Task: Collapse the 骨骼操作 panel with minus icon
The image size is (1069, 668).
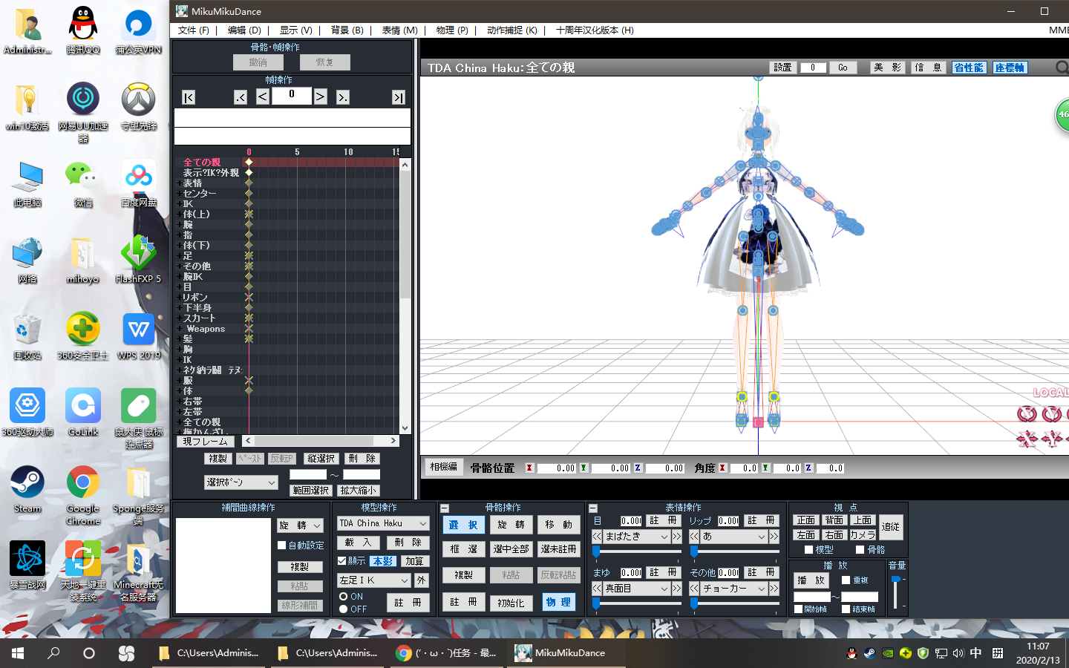Action: point(445,508)
